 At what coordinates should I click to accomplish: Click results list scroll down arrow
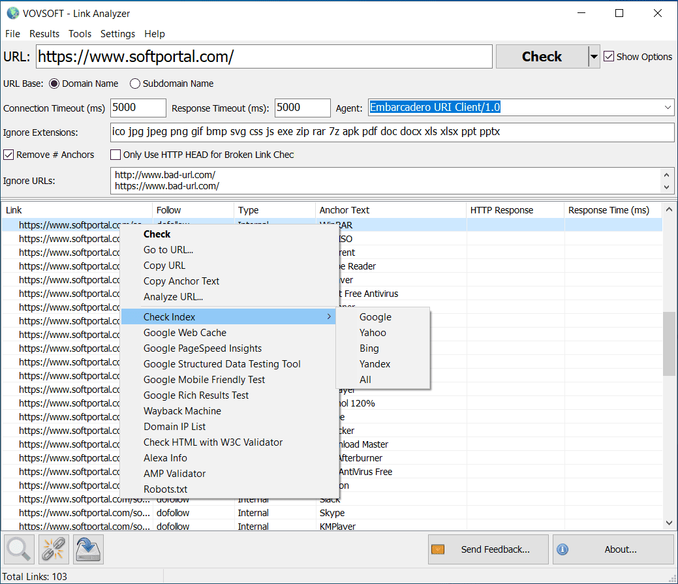(x=669, y=523)
